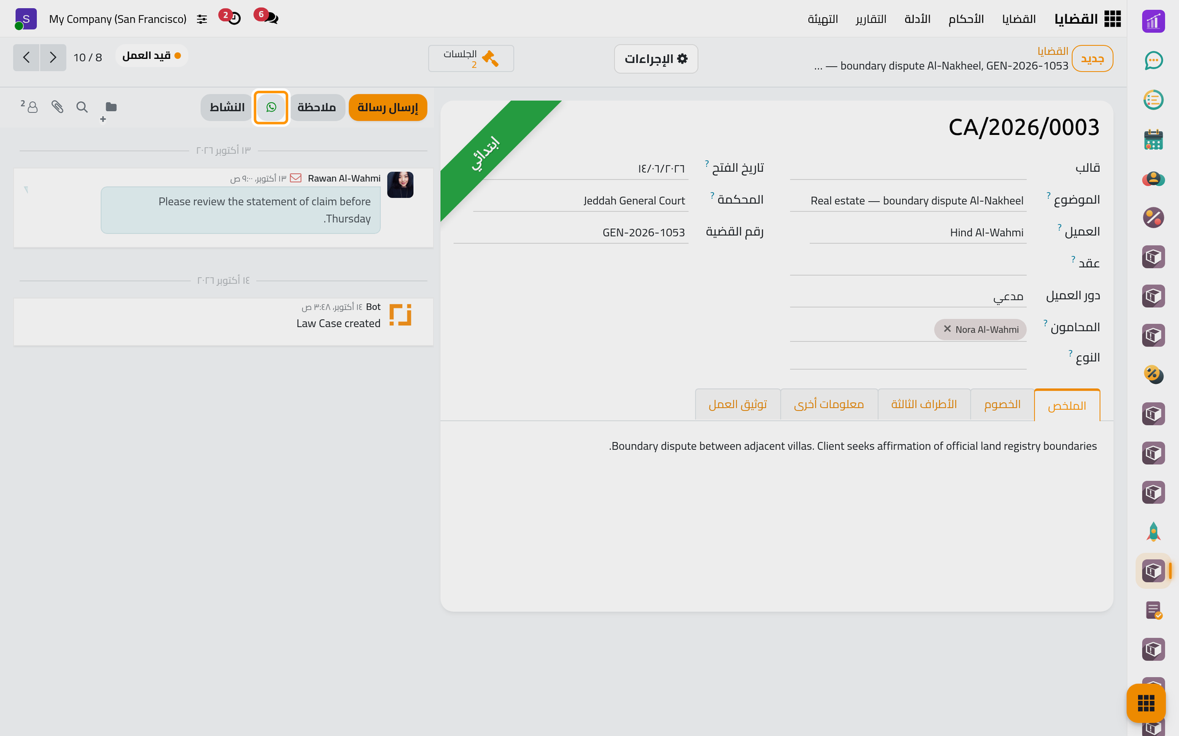1179x736 pixels.
Task: Click the النشاط activity button
Action: 227,107
